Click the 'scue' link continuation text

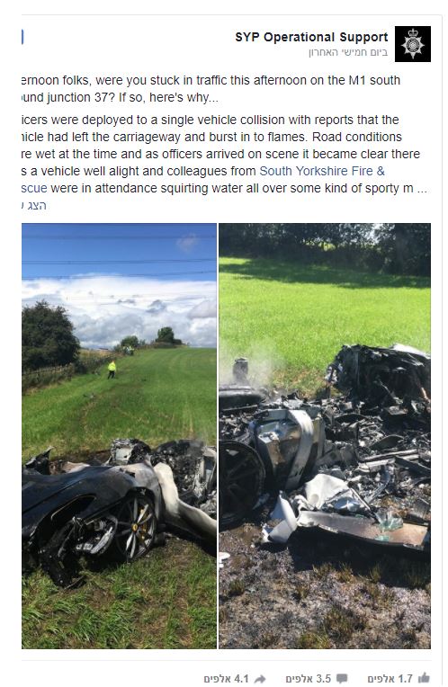click(x=34, y=189)
